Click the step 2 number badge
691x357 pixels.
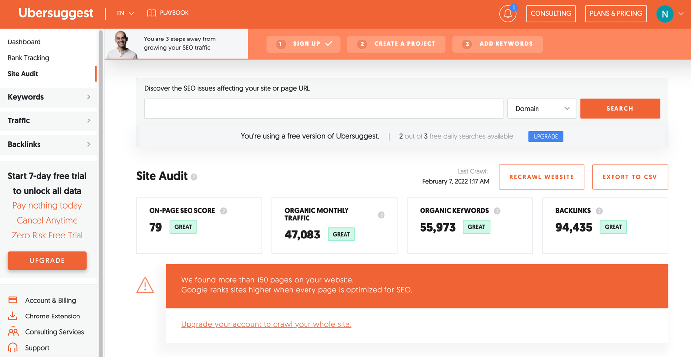tap(362, 44)
